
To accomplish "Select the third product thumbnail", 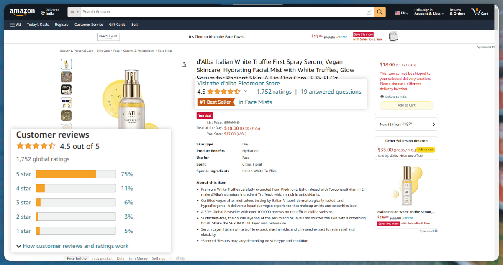I will click(x=66, y=89).
